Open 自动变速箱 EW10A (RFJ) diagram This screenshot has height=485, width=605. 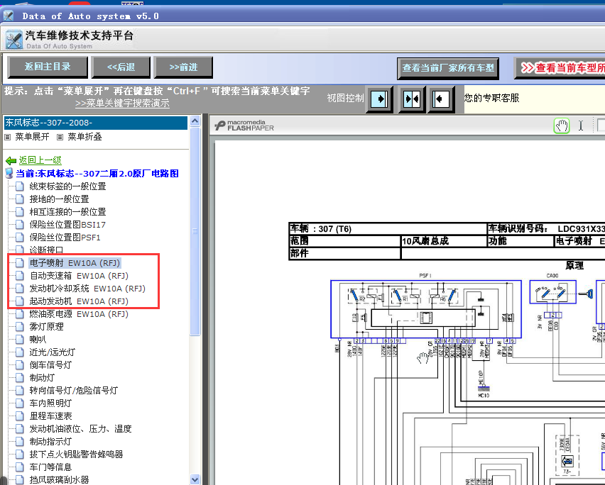(x=79, y=276)
